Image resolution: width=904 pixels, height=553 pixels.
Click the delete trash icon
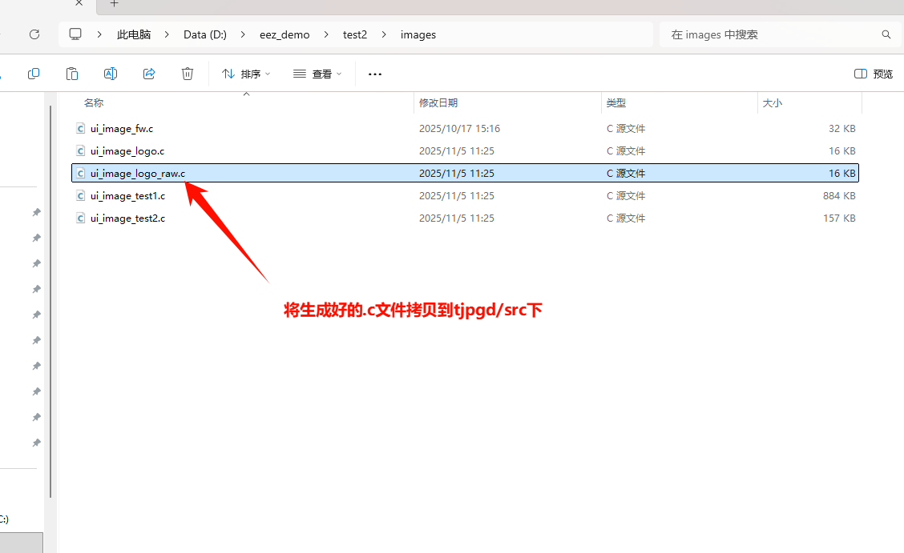tap(188, 74)
